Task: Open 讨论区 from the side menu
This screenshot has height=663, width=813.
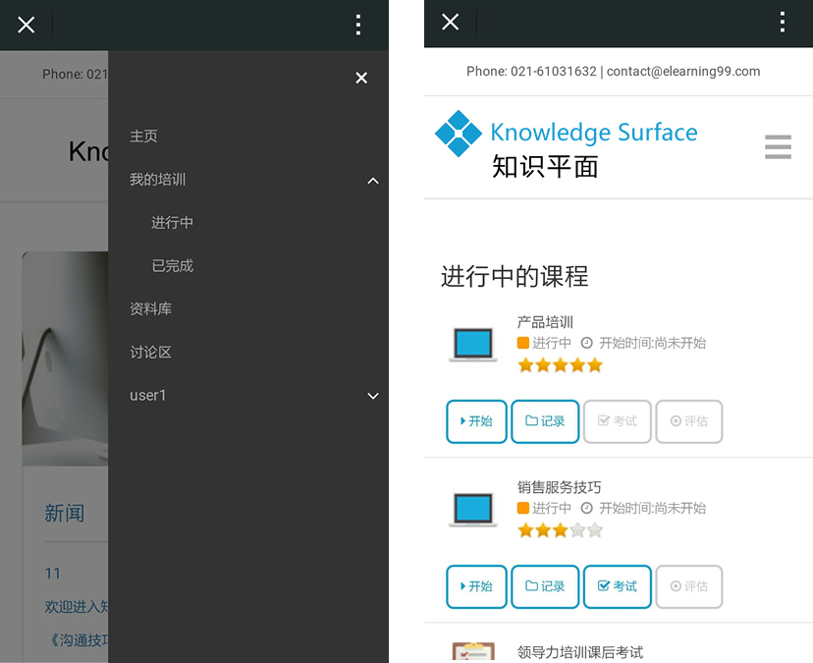Action: (x=151, y=353)
